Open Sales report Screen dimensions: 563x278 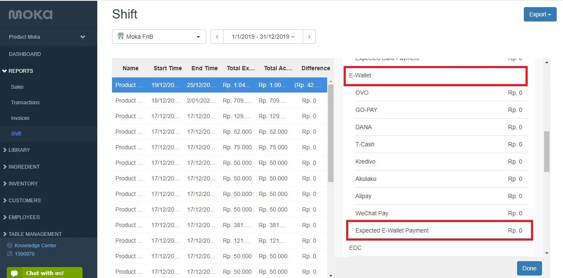[x=17, y=87]
